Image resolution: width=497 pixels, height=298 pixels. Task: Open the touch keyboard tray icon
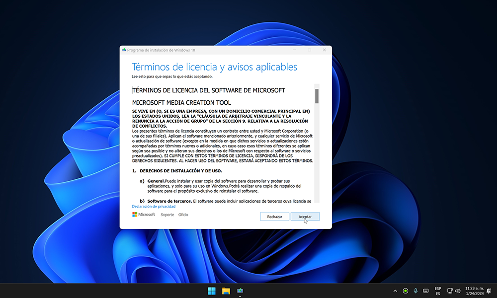[426, 291]
